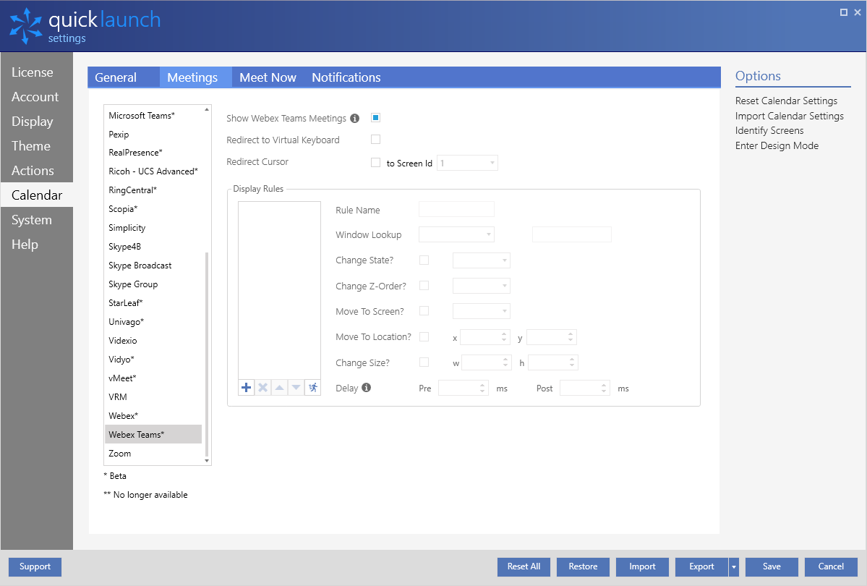Move display rule up arrow icon
Screen dimensions: 867x586
click(280, 387)
